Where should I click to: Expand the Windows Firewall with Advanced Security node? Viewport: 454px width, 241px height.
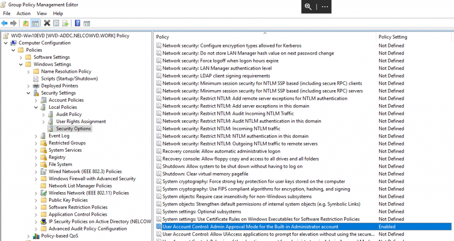point(36,179)
